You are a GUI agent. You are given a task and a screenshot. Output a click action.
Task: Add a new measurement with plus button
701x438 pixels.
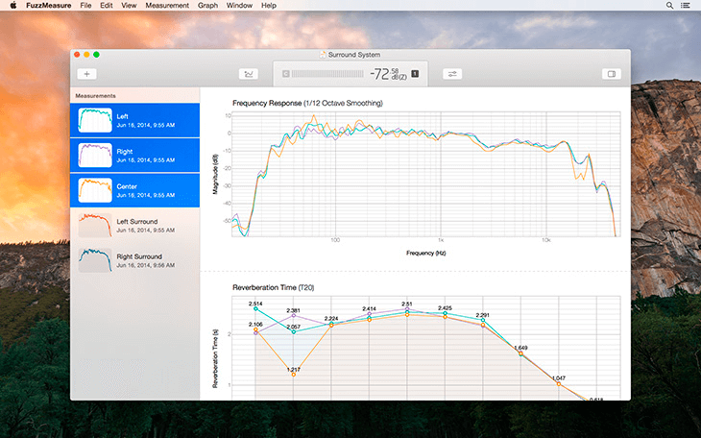click(86, 74)
